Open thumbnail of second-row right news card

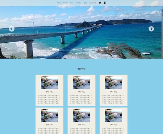click(113, 116)
